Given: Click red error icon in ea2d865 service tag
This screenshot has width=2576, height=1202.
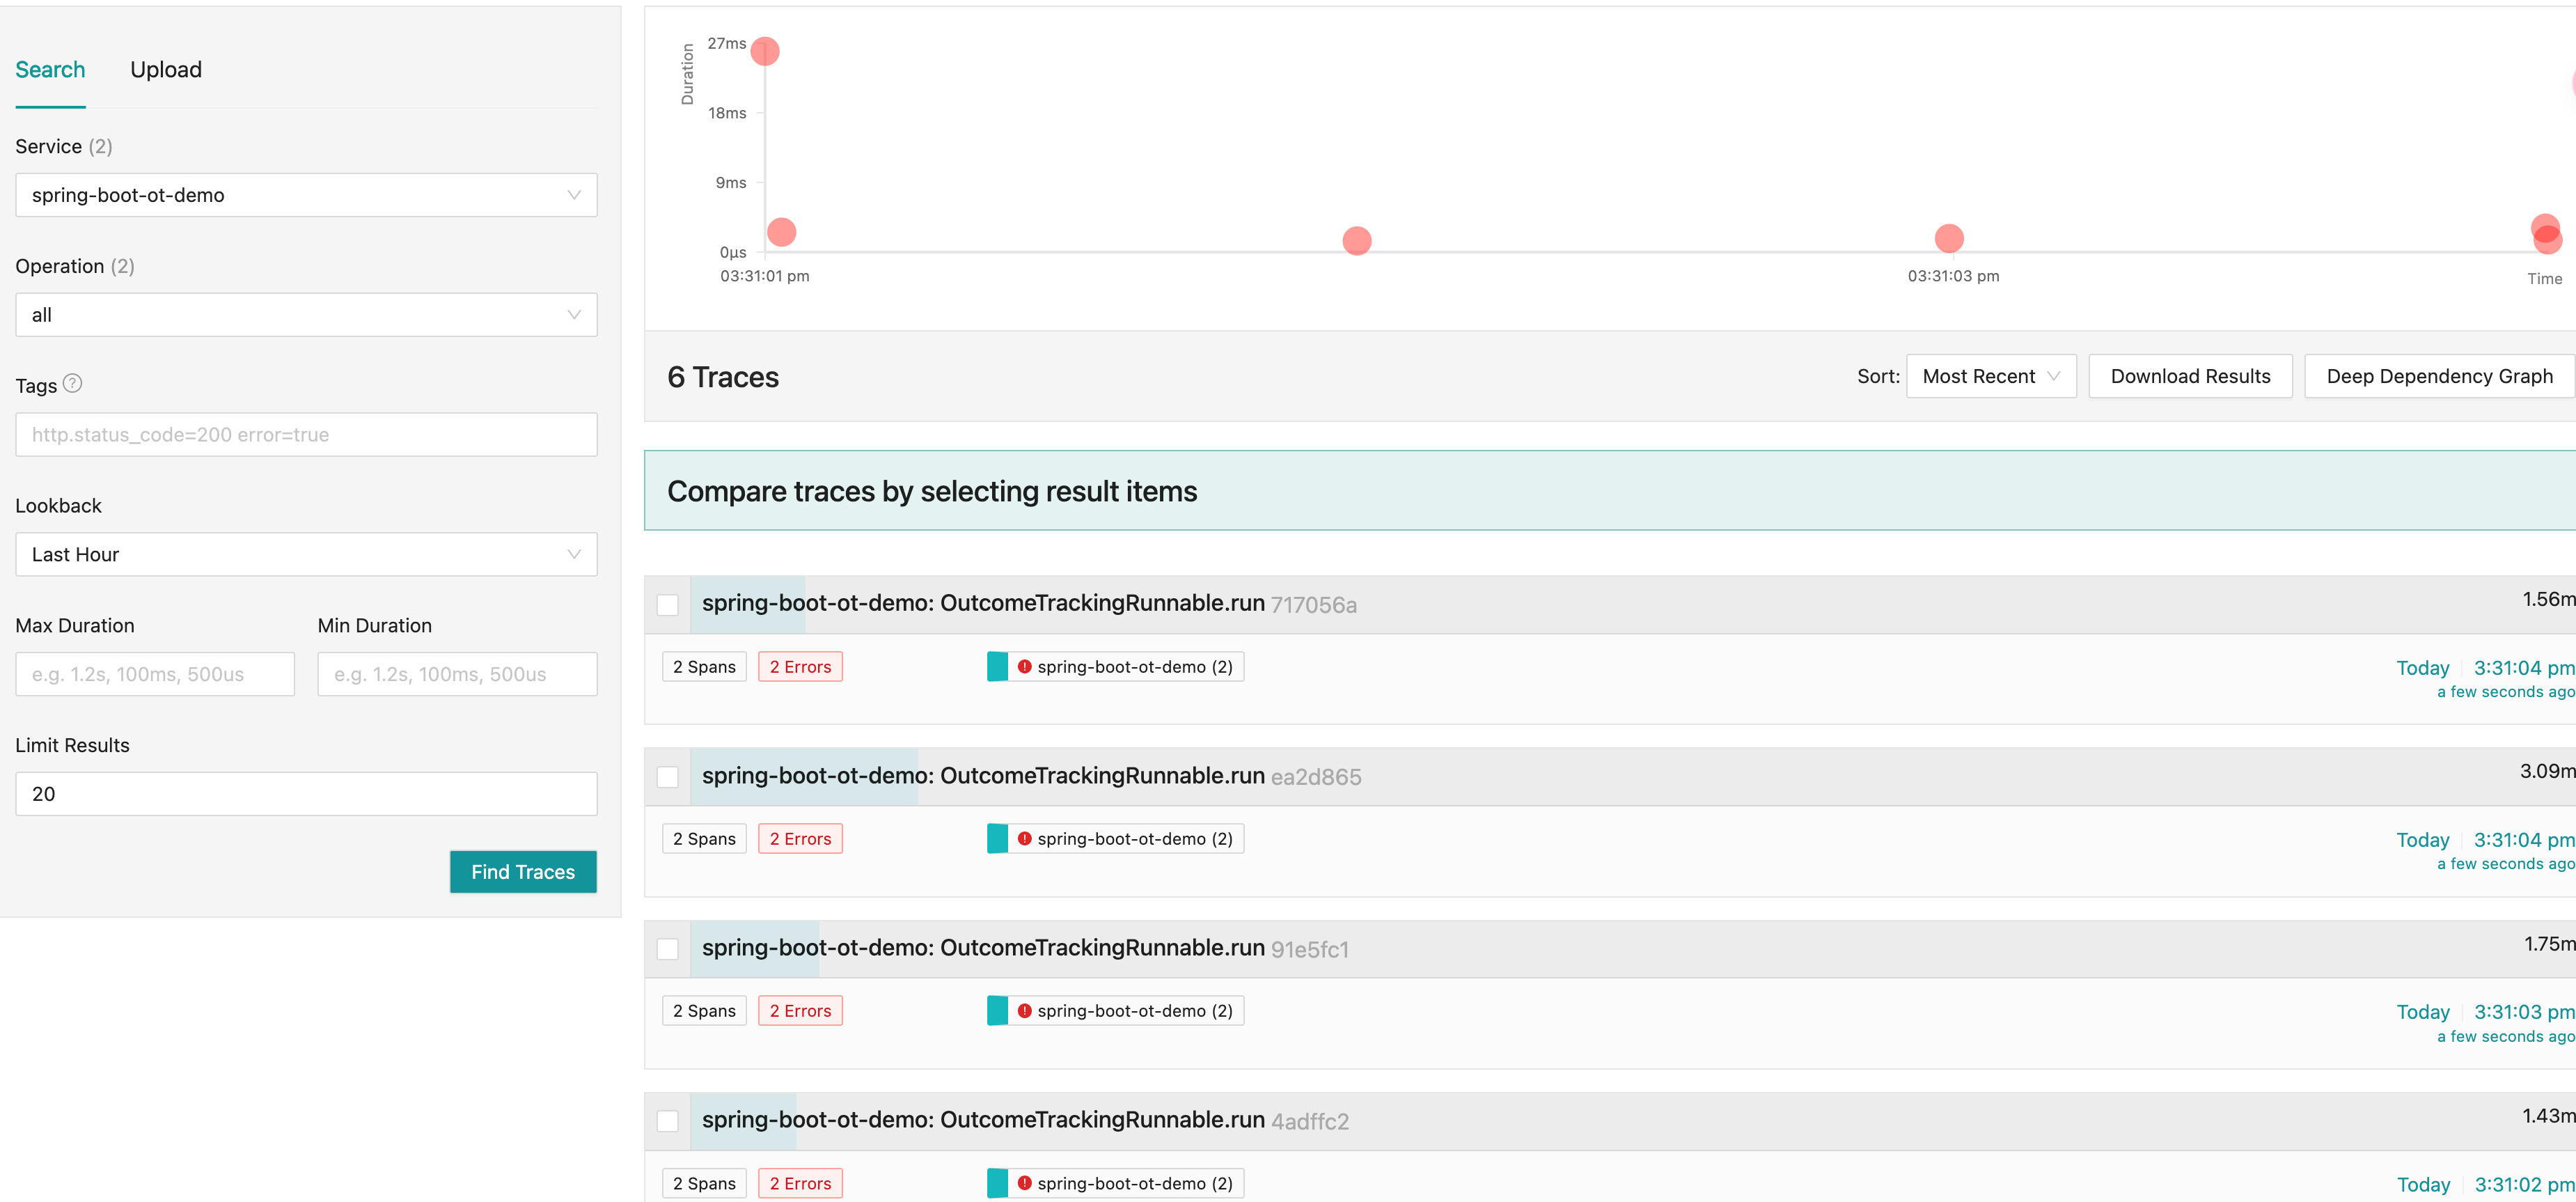Looking at the screenshot, I should coord(1024,838).
